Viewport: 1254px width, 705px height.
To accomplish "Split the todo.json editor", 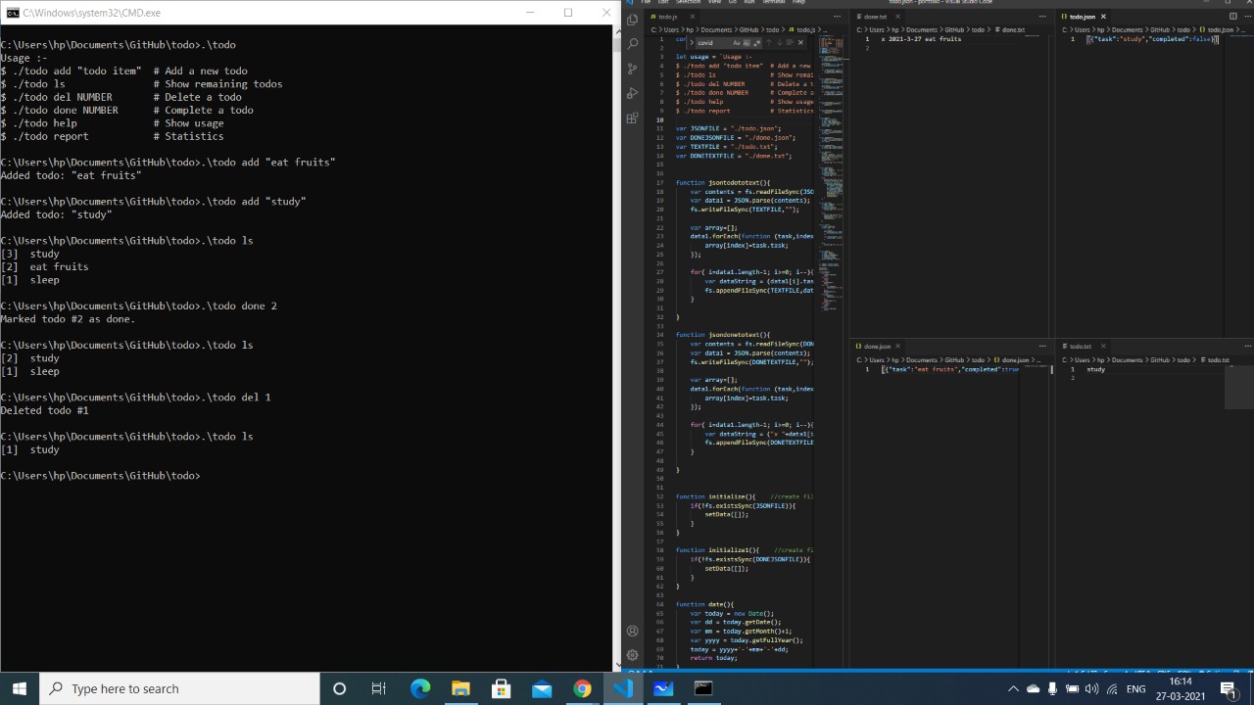I will [x=1232, y=17].
